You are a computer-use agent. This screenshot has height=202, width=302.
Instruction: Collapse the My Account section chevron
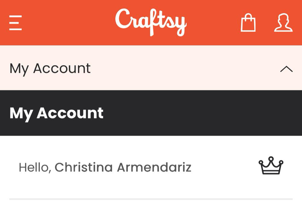click(x=286, y=69)
